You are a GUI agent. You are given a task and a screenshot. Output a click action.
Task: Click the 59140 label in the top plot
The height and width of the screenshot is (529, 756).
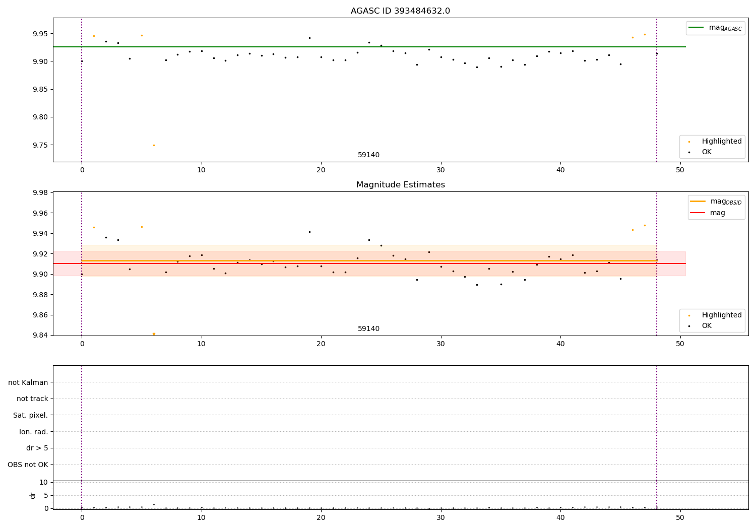point(368,155)
